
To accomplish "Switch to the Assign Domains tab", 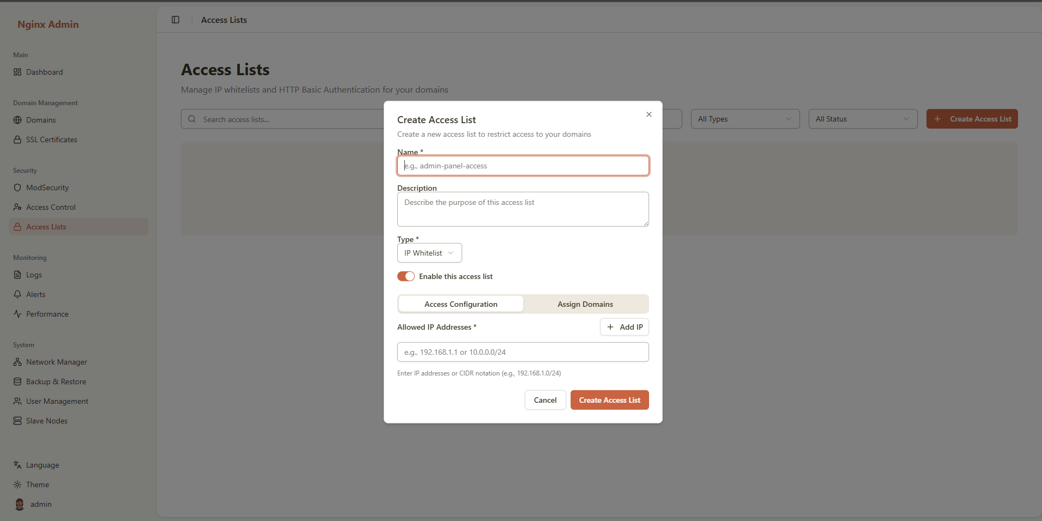I will click(x=585, y=304).
